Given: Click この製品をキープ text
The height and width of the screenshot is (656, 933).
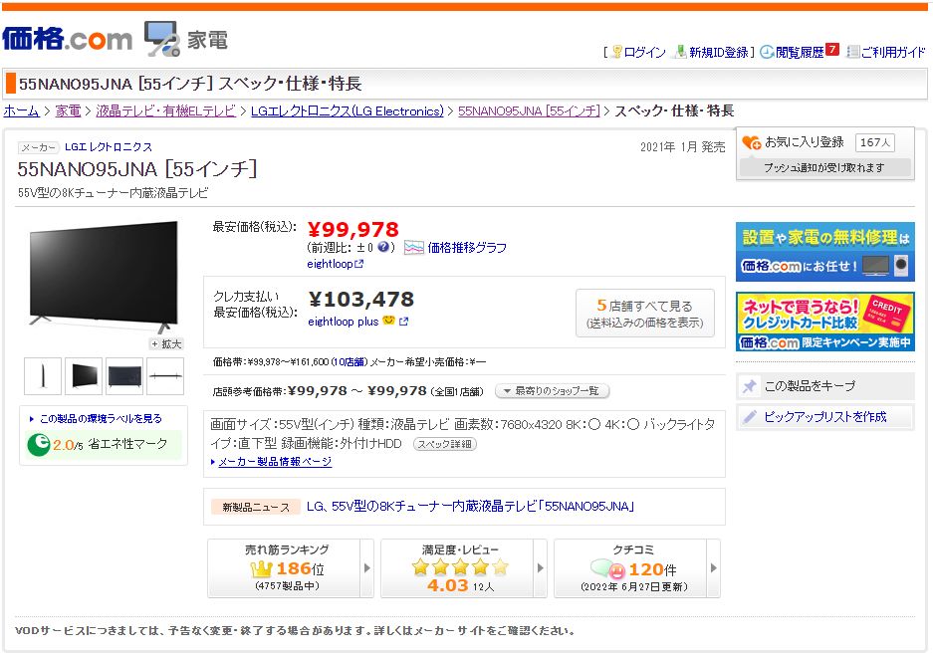Looking at the screenshot, I should [x=810, y=386].
